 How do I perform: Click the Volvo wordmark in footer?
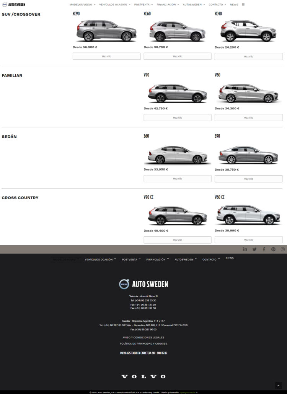(143, 376)
